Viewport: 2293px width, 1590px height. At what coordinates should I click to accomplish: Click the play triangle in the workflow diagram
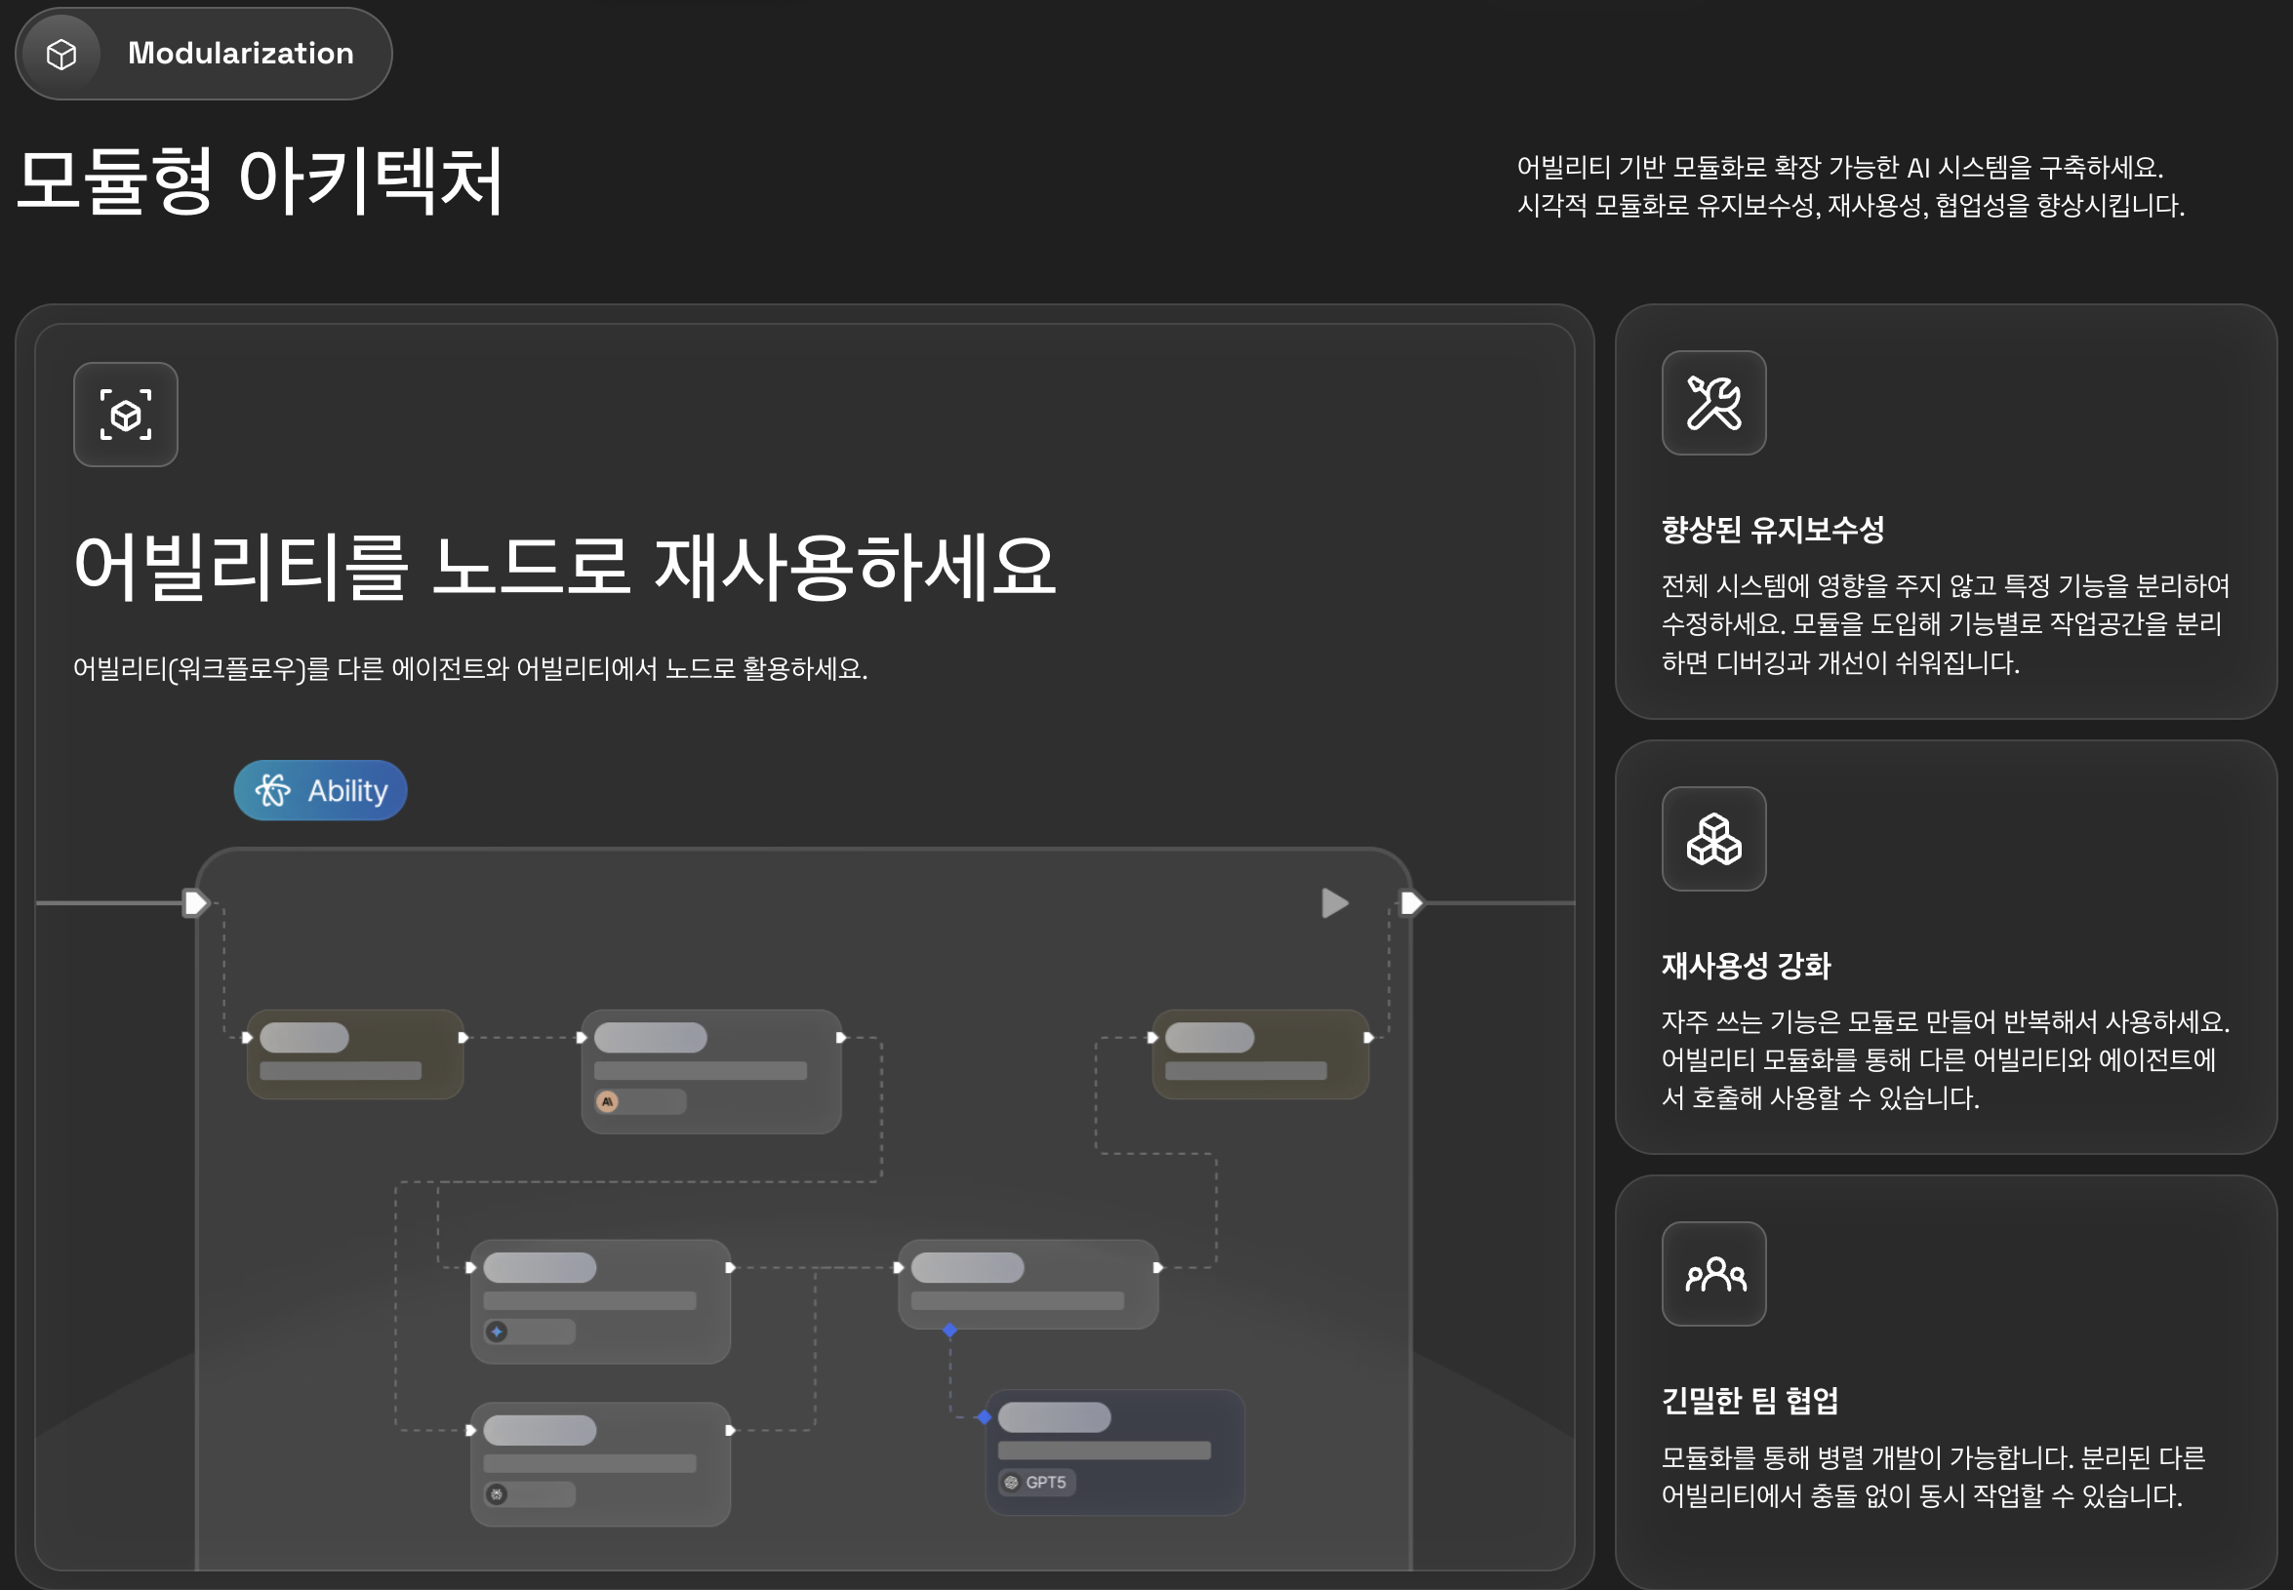coord(1335,903)
